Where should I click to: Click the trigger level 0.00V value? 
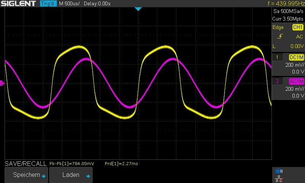(x=297, y=46)
